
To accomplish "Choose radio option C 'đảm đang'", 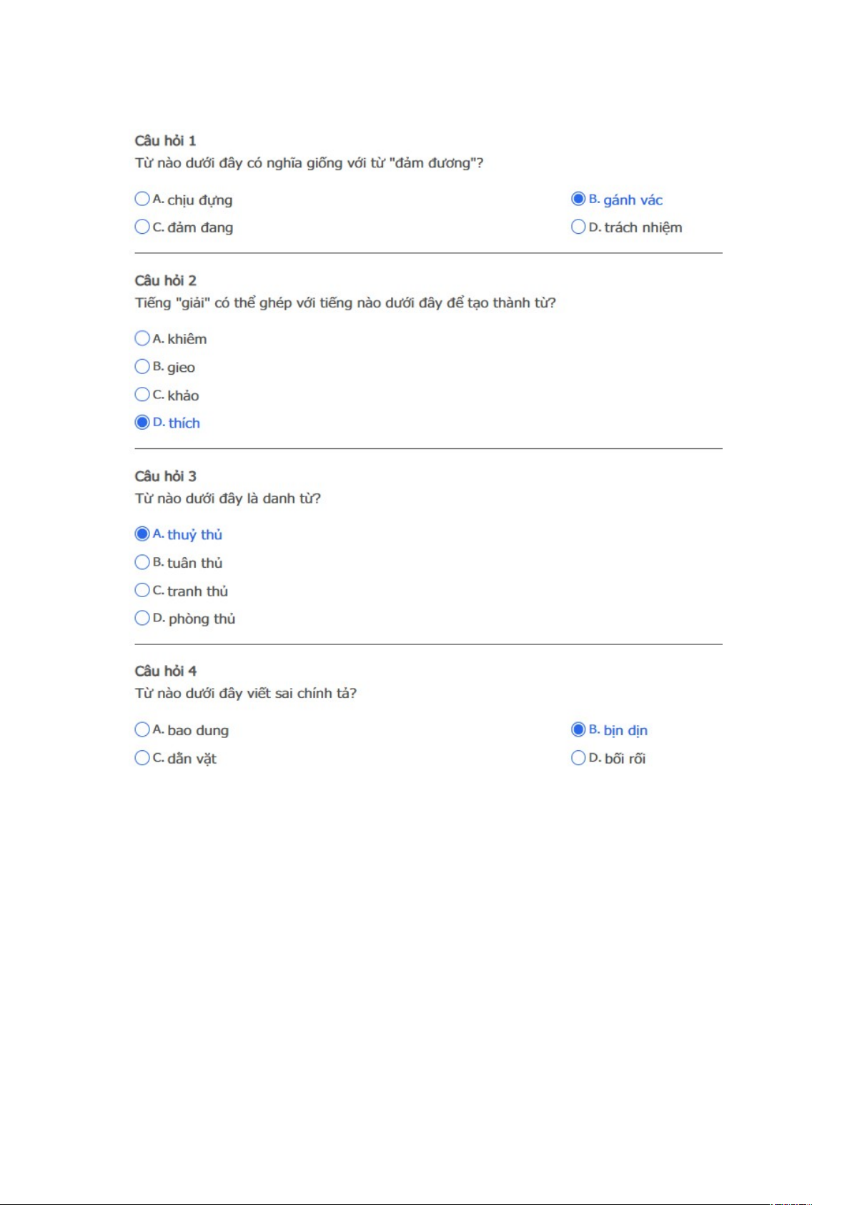I will (x=142, y=227).
